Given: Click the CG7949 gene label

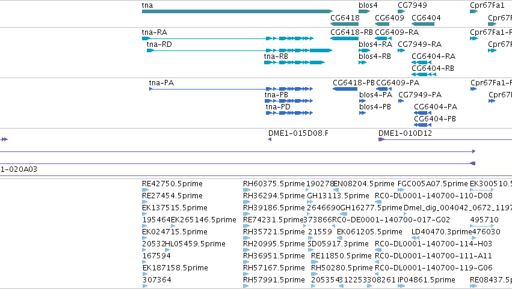Looking at the screenshot, I should click(412, 5).
